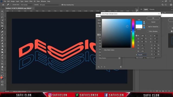The width and height of the screenshot is (173, 97).
Task: Select the Rectangle shape tool
Action: [2, 64]
